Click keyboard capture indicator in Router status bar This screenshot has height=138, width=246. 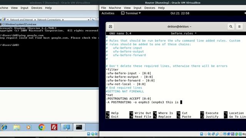pos(240,134)
